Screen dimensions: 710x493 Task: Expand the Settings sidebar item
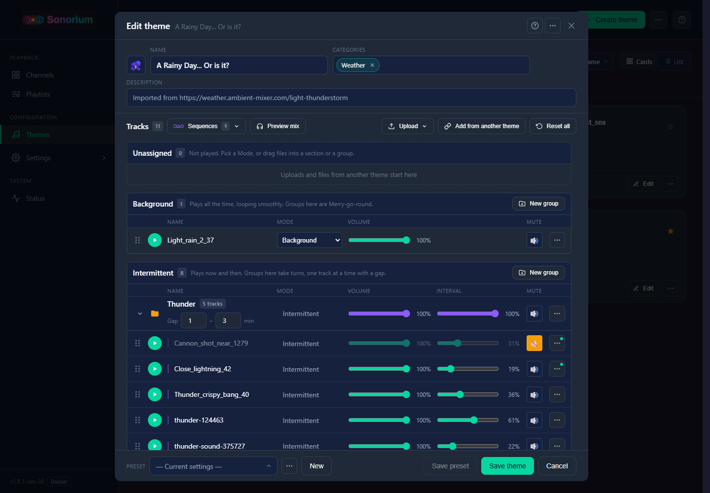tap(59, 158)
